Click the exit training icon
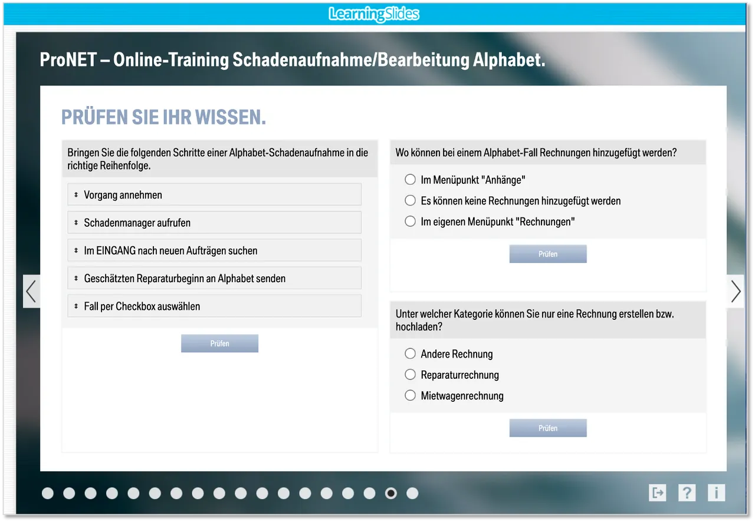755x522 pixels. pos(658,493)
